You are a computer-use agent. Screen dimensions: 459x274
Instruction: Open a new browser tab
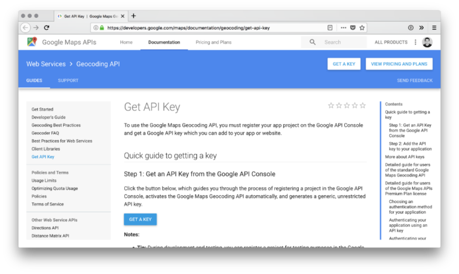pos(133,16)
